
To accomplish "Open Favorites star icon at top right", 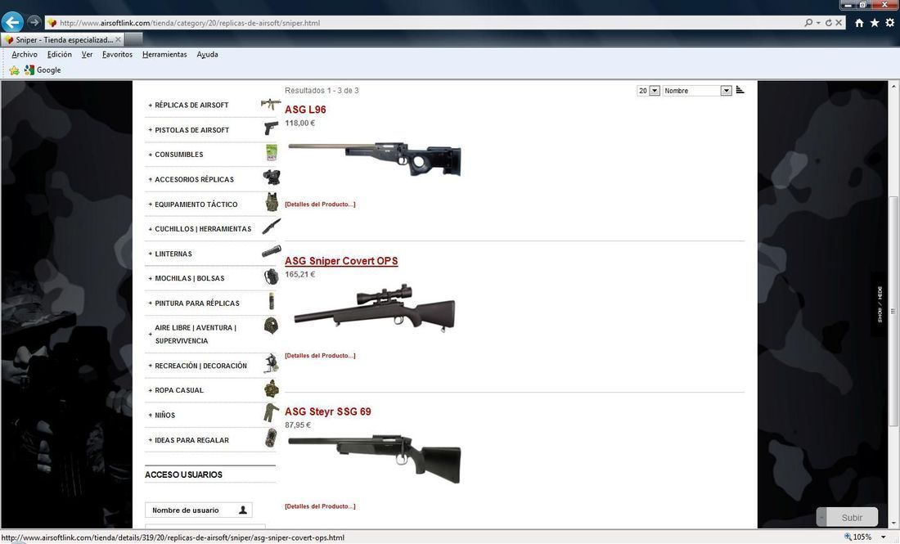I will tap(874, 22).
